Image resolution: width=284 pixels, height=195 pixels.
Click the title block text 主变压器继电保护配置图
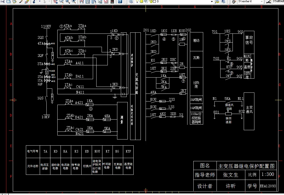[246, 166]
